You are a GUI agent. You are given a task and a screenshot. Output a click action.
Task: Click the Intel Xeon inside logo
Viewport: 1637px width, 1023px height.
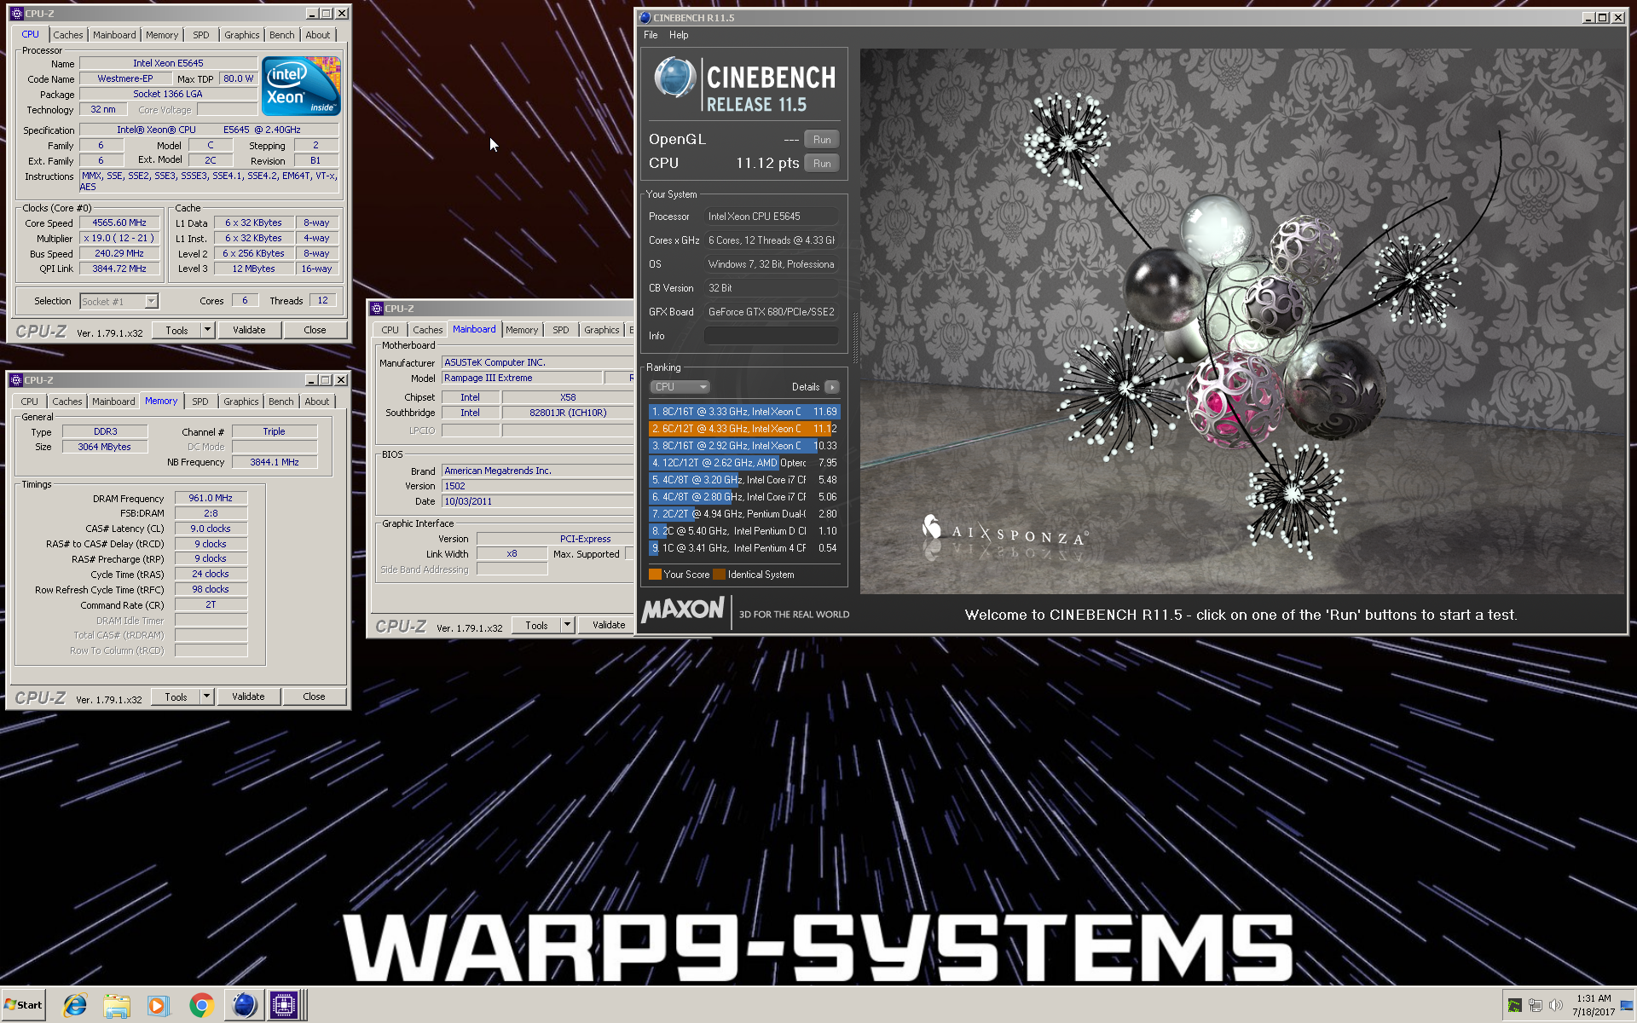301,86
